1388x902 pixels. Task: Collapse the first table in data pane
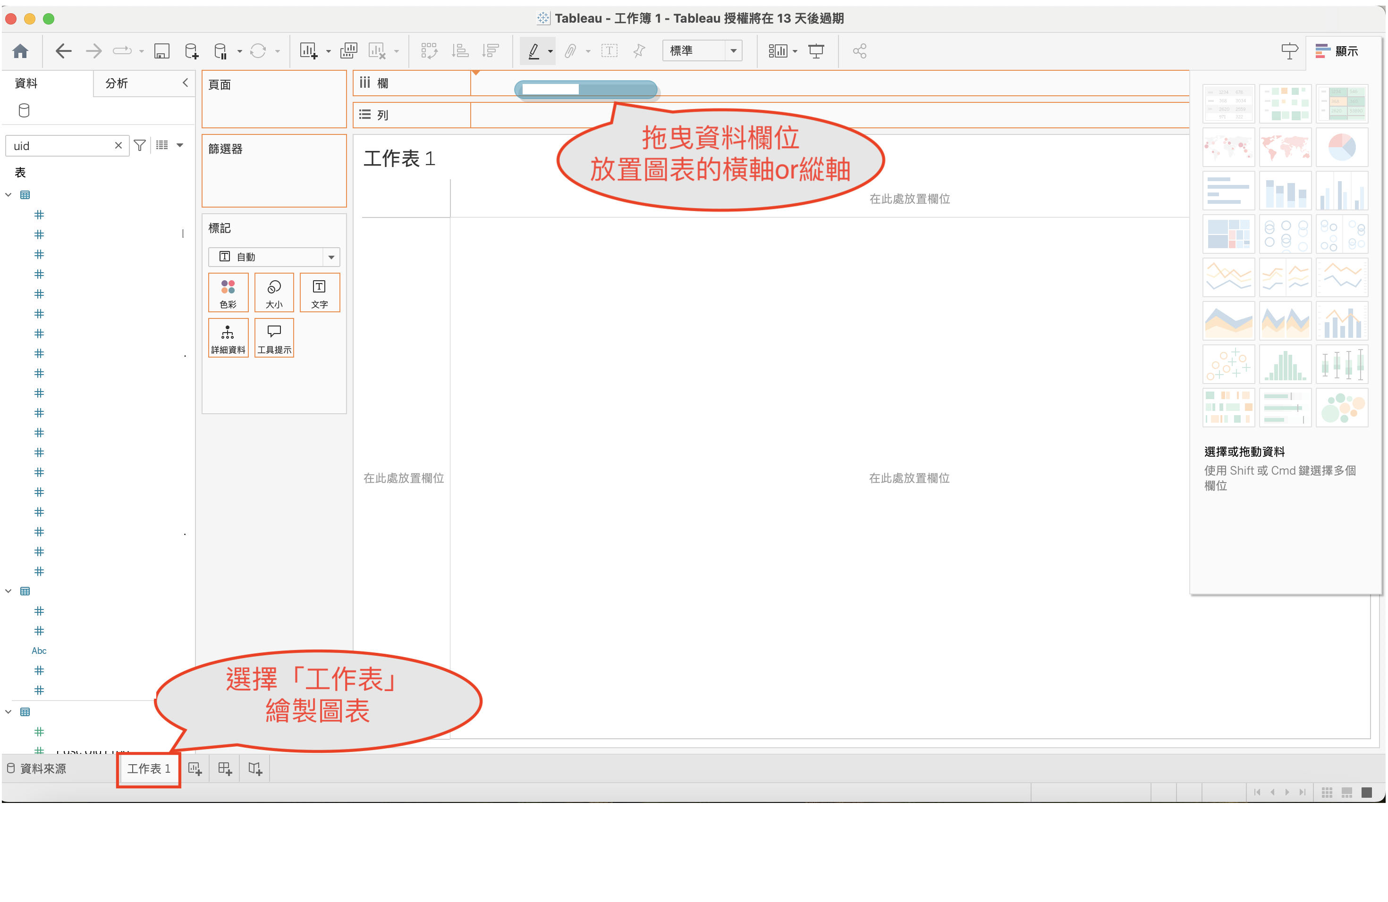tap(8, 195)
